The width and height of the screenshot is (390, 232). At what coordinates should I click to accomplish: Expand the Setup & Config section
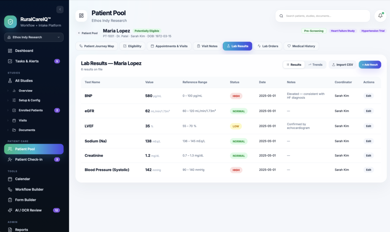click(8, 100)
